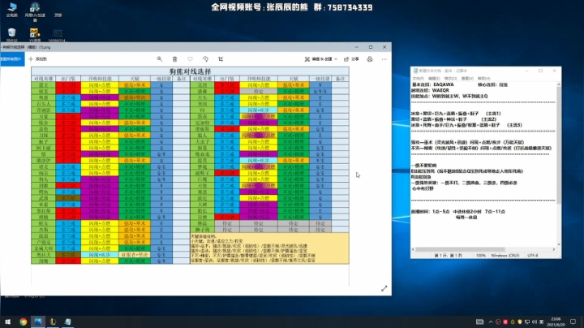Open Notepad Format menu
This screenshot has height=328, width=584.
tap(450, 78)
